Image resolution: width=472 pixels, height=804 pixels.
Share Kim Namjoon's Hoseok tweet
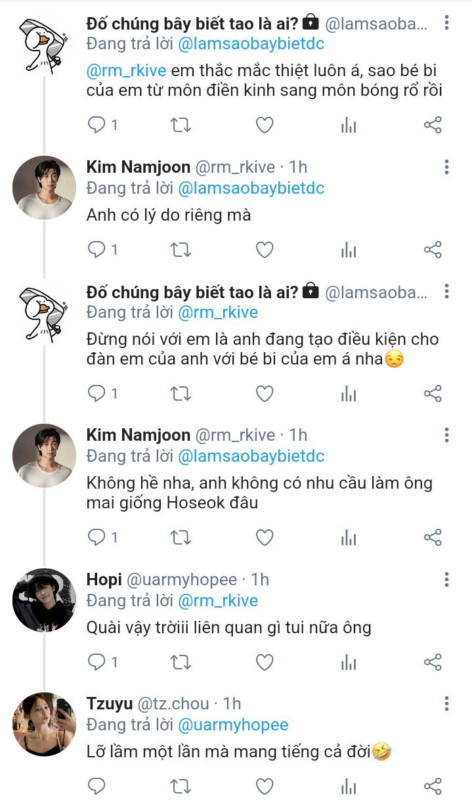coord(433,538)
